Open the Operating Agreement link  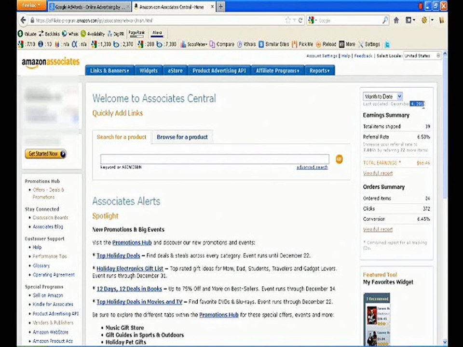pos(54,275)
